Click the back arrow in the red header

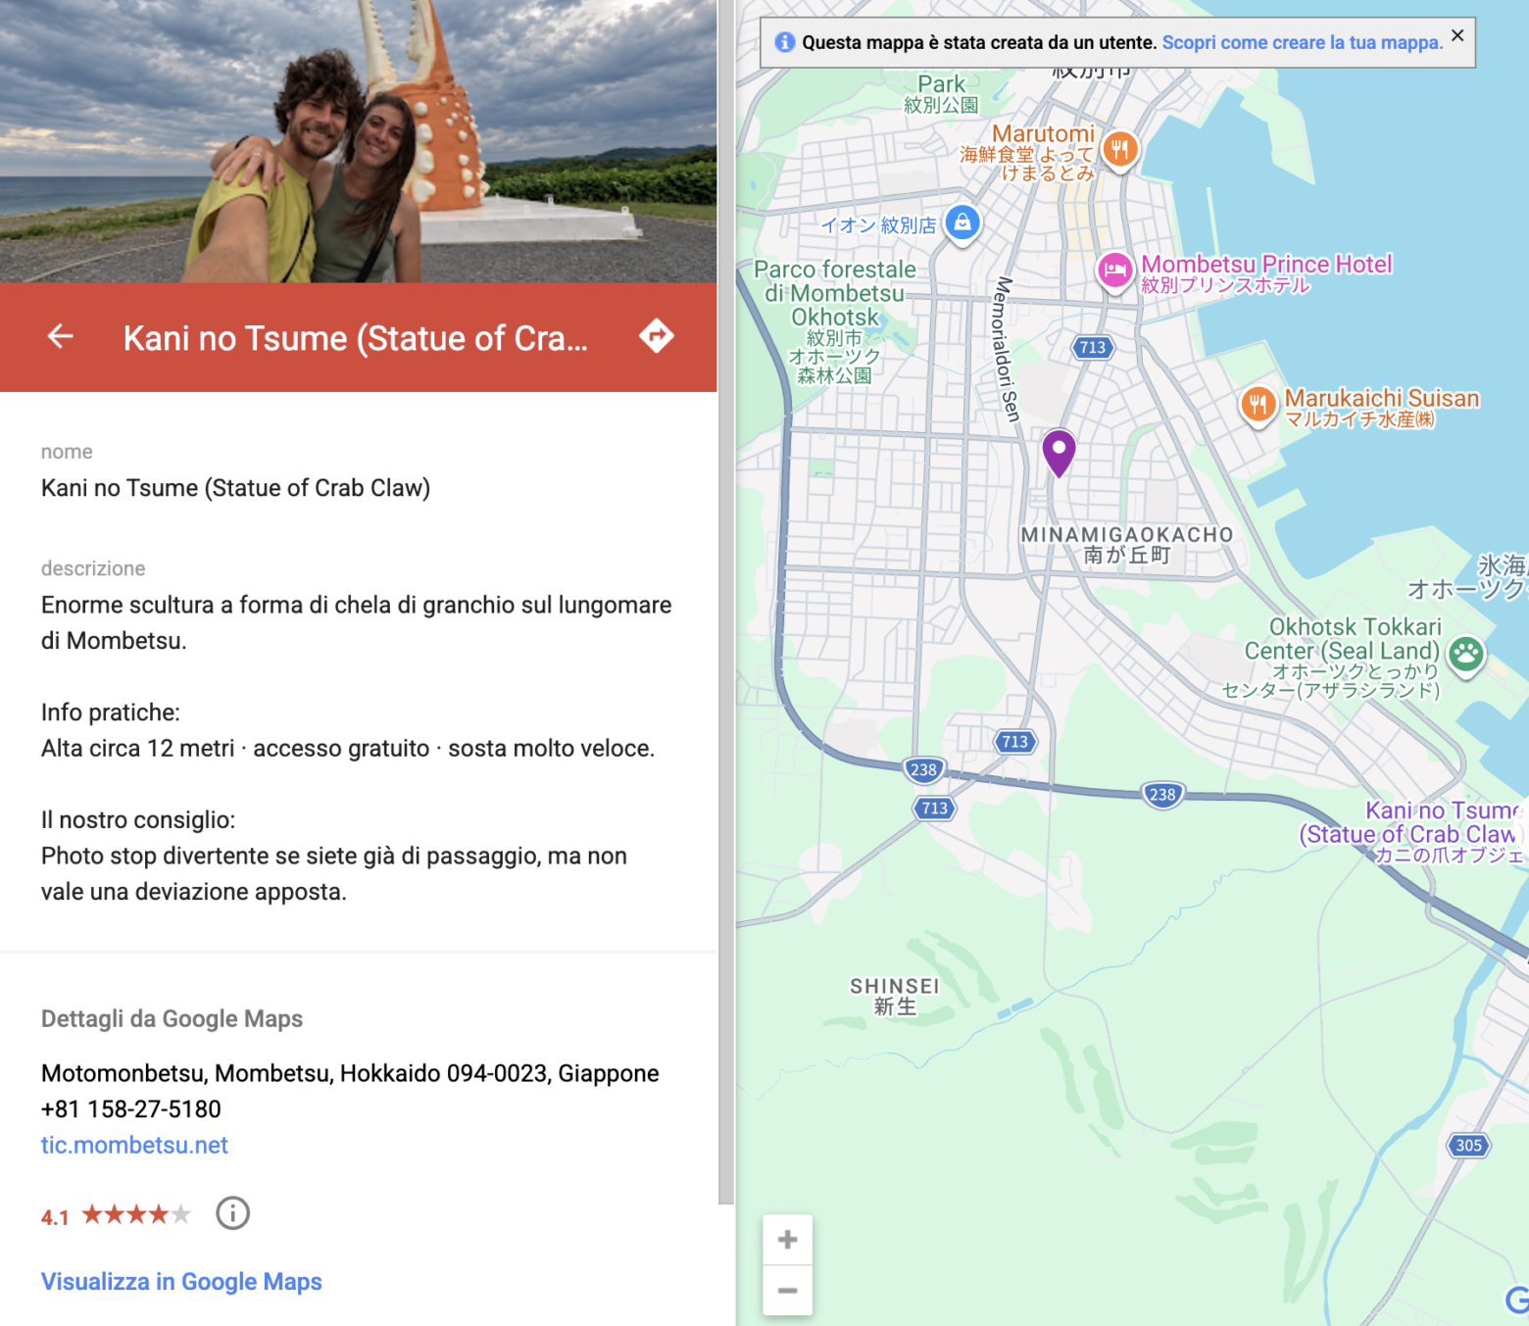[61, 337]
